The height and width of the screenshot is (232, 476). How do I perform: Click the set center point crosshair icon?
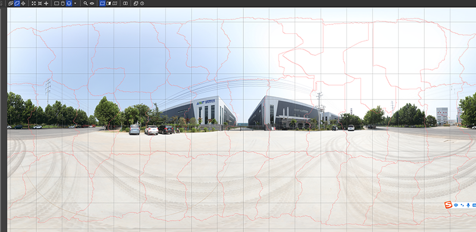point(23,4)
